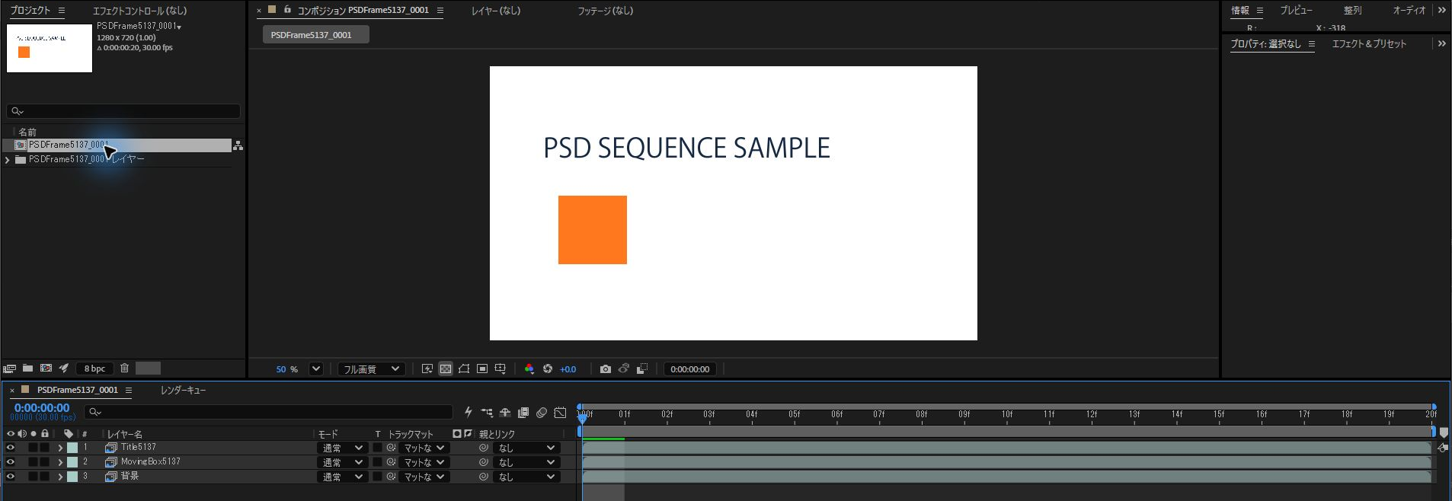Click the teal label color of Title5137
The image size is (1452, 501).
click(x=72, y=448)
